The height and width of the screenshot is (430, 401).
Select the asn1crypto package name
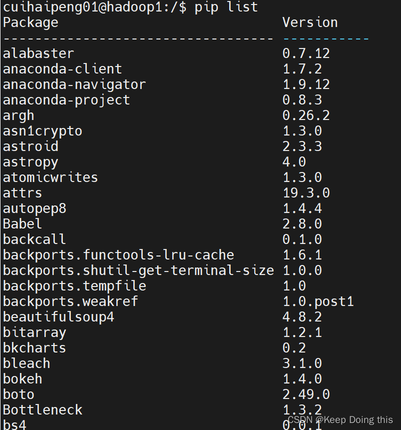pos(42,131)
